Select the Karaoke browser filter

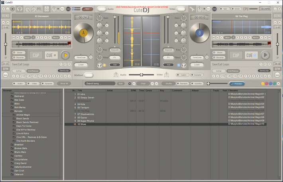(47, 83)
